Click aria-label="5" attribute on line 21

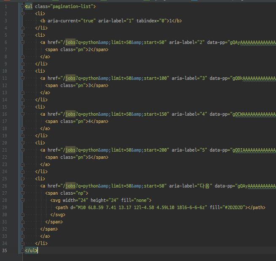click(189, 150)
